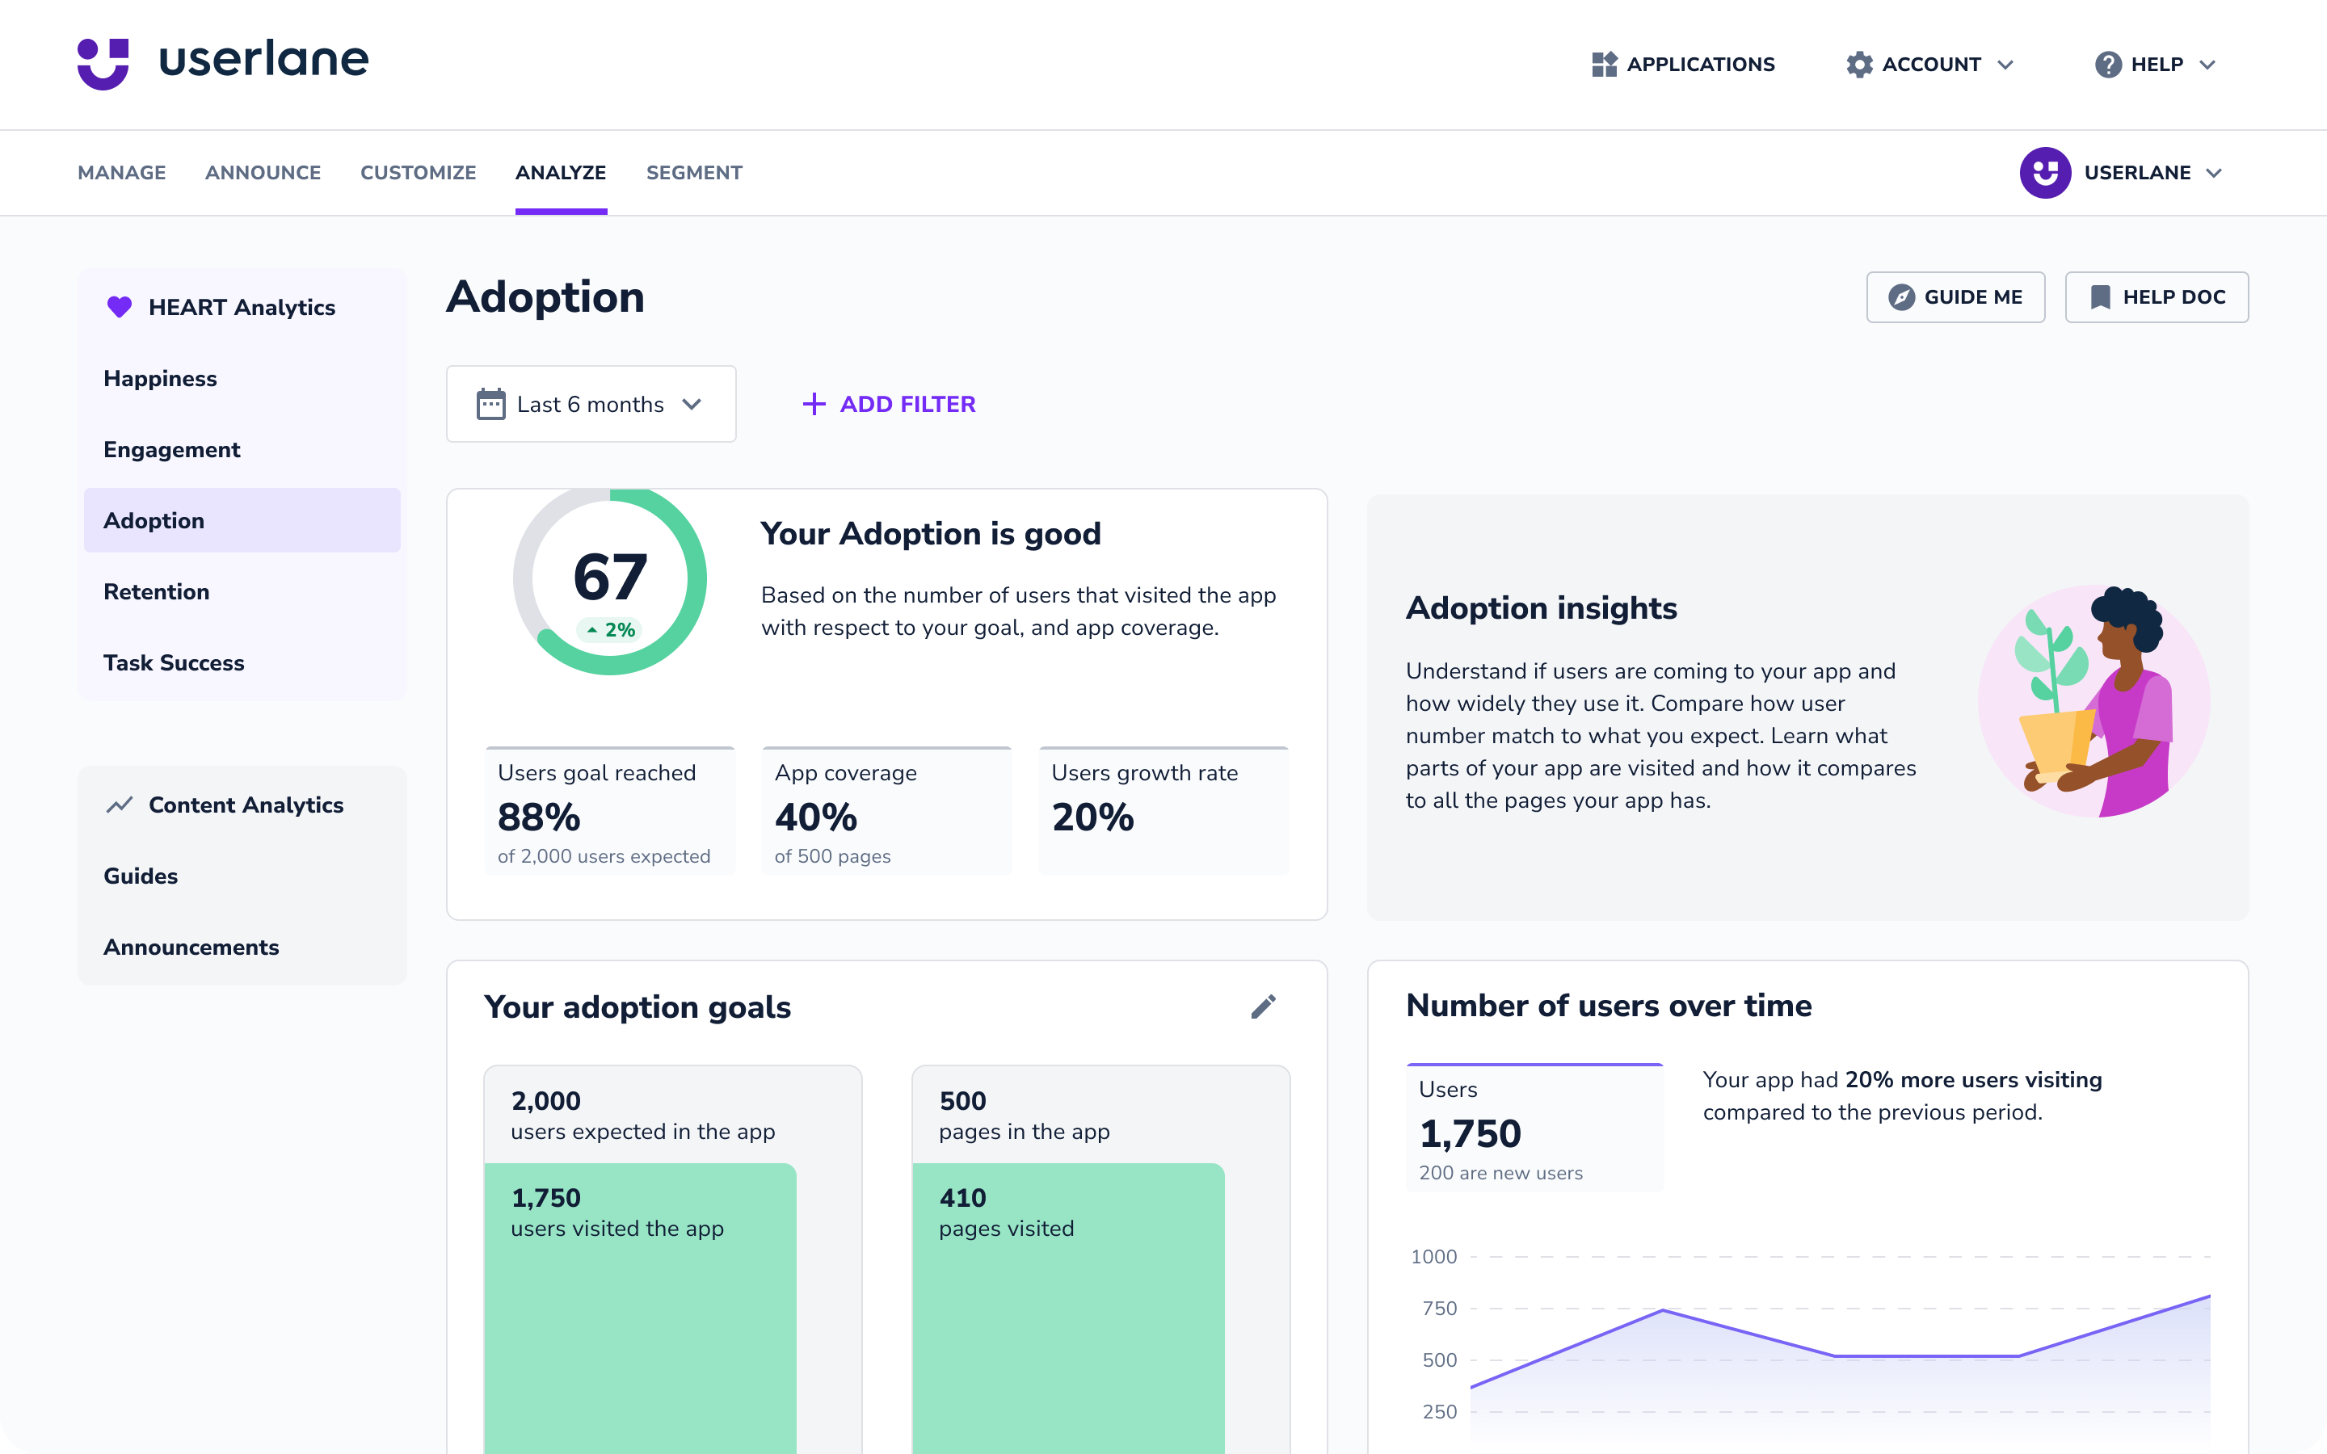Click the edit pencil on adoption goals
Viewport: 2327px width, 1454px height.
(x=1263, y=1006)
